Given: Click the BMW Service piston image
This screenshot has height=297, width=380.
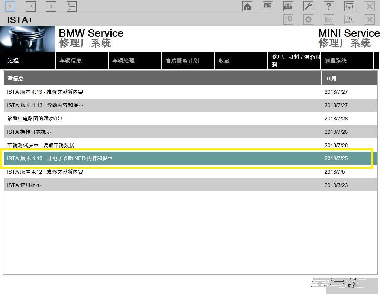Looking at the screenshot, I should (x=28, y=39).
